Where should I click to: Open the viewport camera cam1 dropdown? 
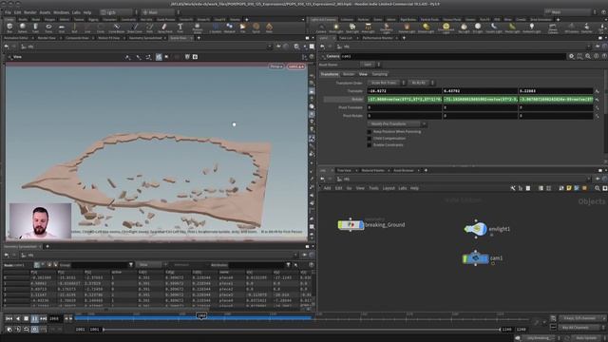click(295, 66)
